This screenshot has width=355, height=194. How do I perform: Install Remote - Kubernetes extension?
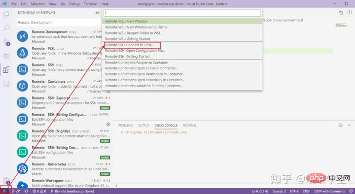click(x=105, y=174)
